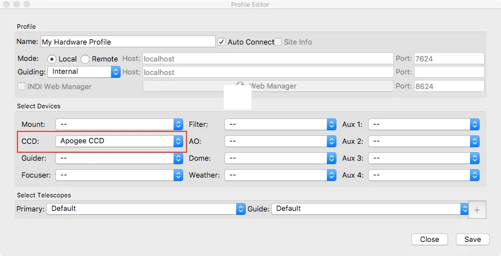Open the CCD Apogee CCD dropdown
The height and width of the screenshot is (256, 501).
click(119, 142)
